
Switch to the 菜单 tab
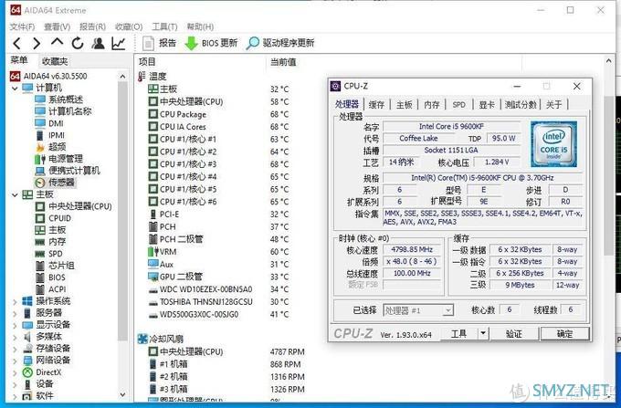tap(19, 60)
